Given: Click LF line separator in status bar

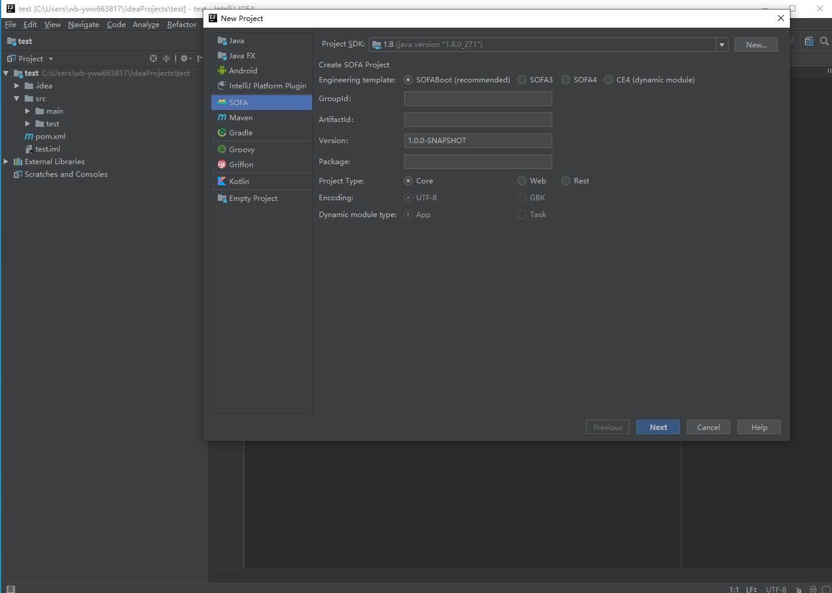Looking at the screenshot, I should click(751, 589).
